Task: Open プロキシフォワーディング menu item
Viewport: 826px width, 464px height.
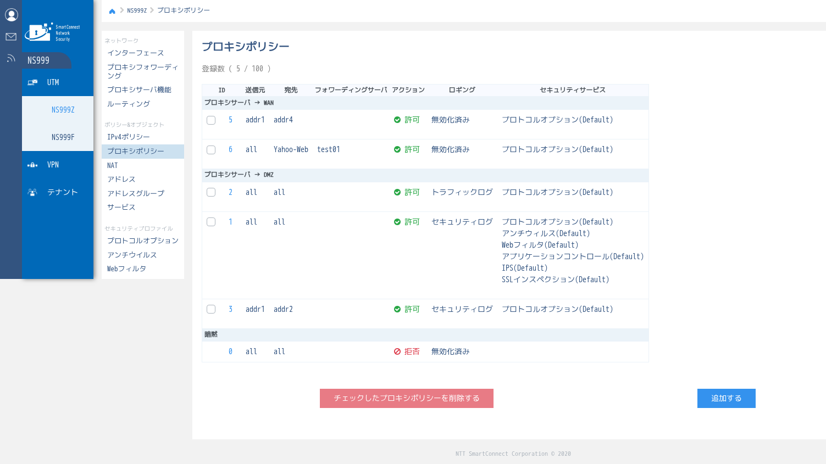Action: 143,71
